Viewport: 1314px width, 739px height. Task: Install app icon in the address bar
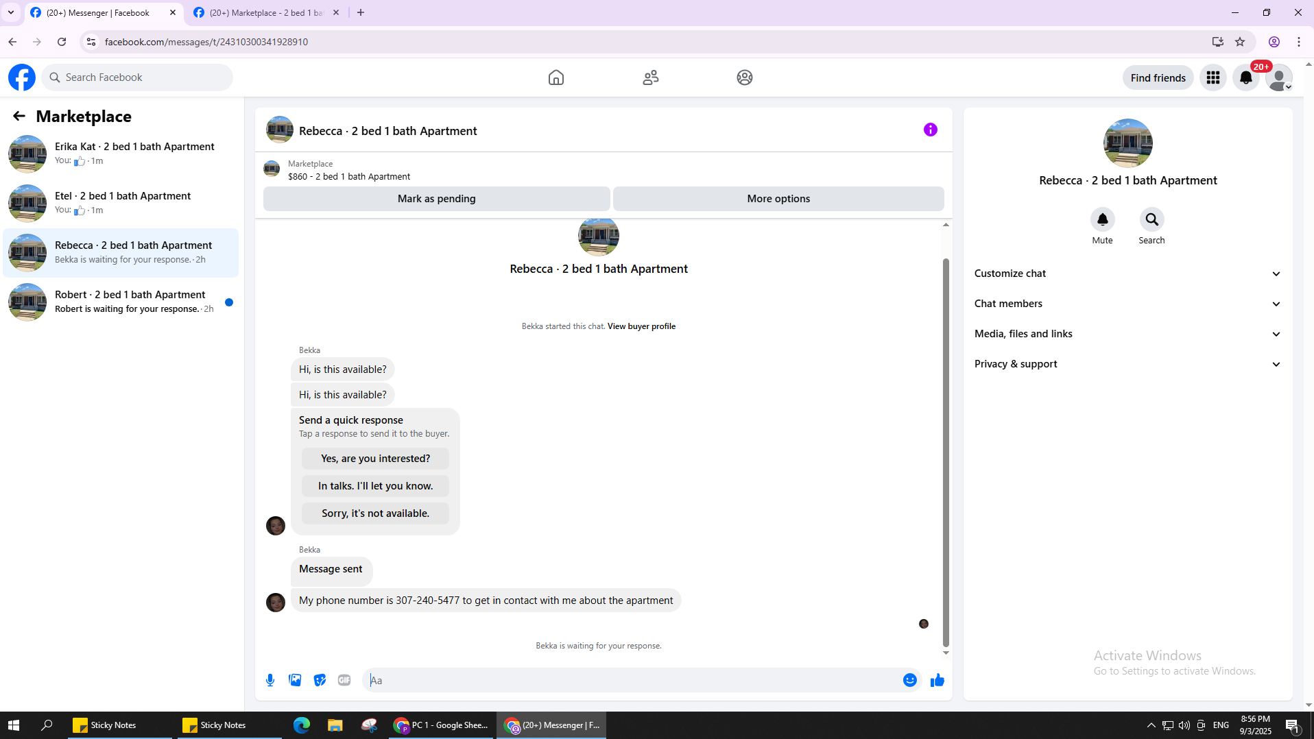point(1218,42)
